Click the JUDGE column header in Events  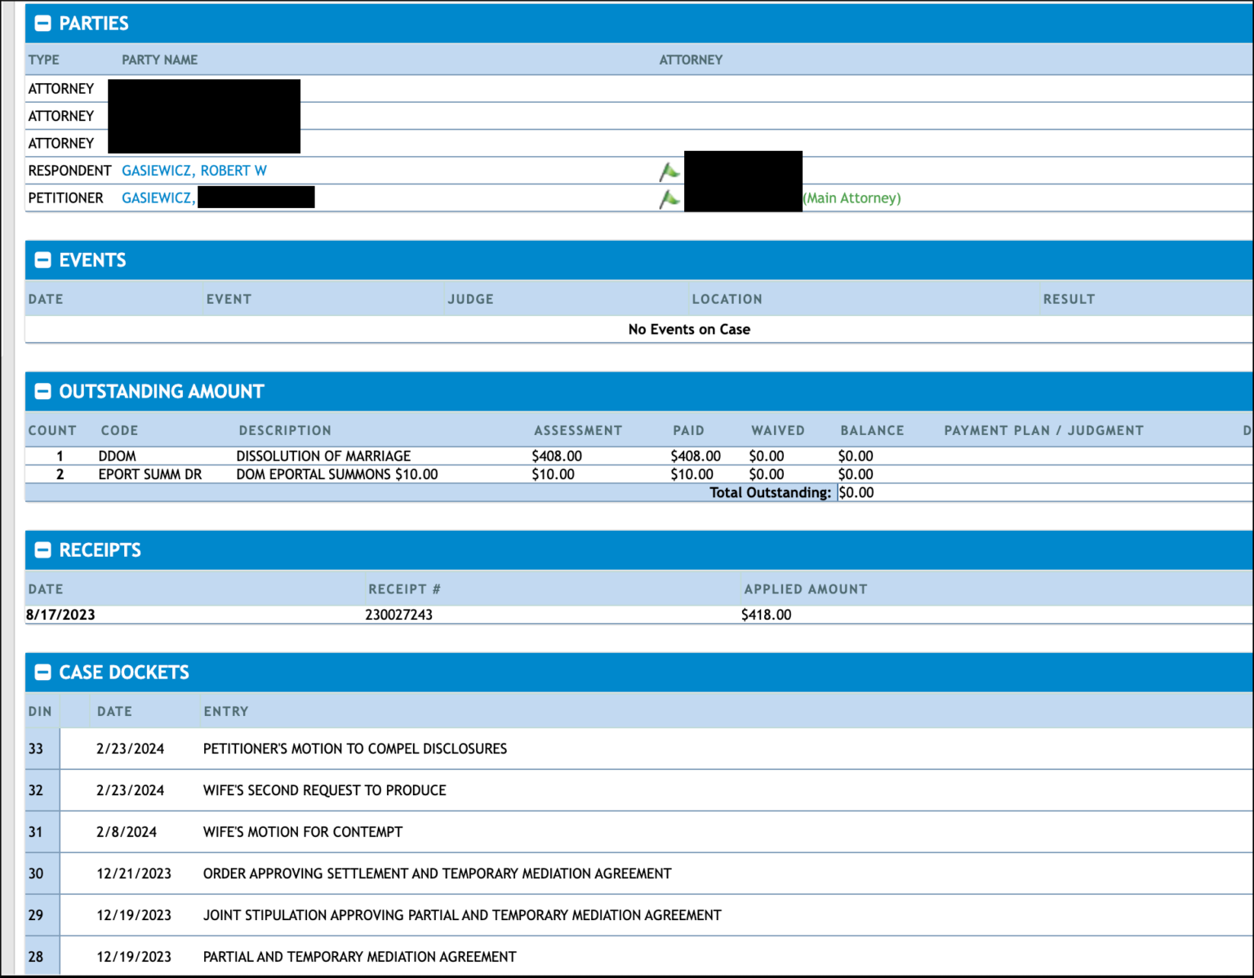tap(470, 299)
